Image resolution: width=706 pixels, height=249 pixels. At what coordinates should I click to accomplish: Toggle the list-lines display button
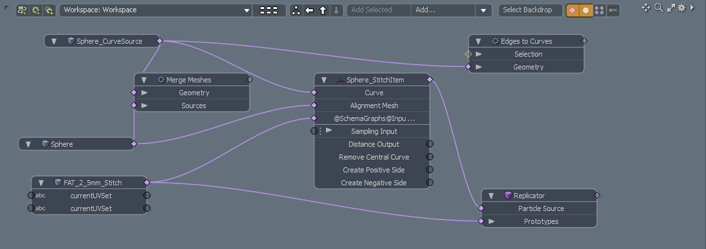pyautogui.click(x=613, y=10)
